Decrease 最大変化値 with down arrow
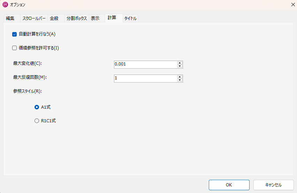This screenshot has height=193, width=297. 180,66
